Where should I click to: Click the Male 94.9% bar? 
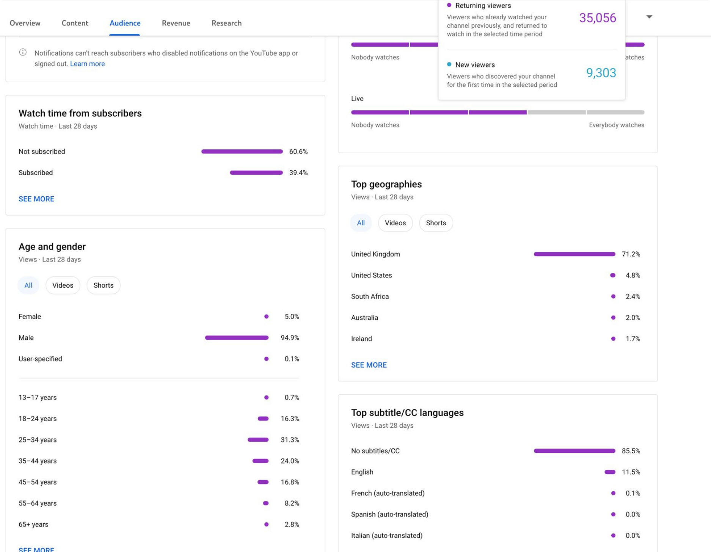(237, 337)
